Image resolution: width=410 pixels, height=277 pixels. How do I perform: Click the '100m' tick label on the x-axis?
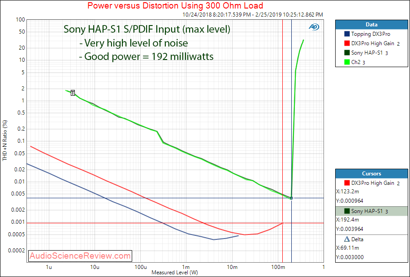click(278, 267)
